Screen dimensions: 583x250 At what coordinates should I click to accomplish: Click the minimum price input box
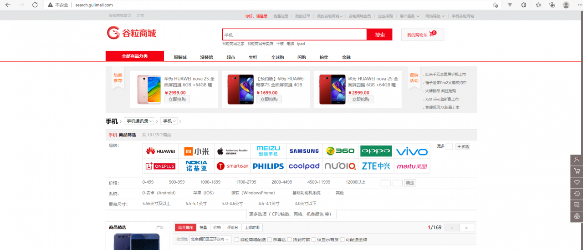point(385,183)
